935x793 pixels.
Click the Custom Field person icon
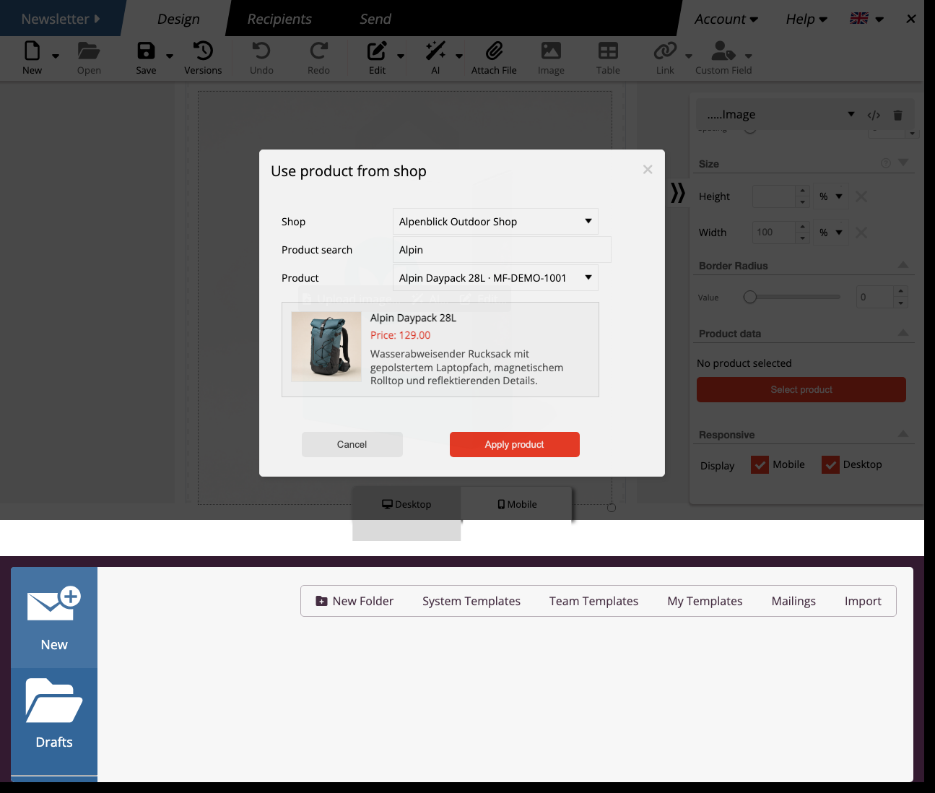point(723,51)
